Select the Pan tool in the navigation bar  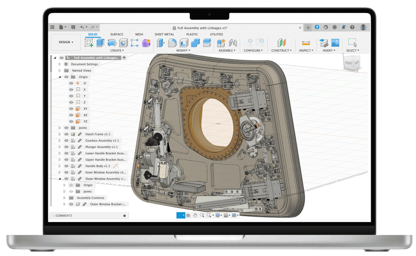tap(195, 215)
